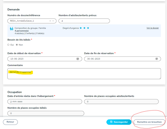Click the first urgency star
Screen dimensions: 167x129
81,28
